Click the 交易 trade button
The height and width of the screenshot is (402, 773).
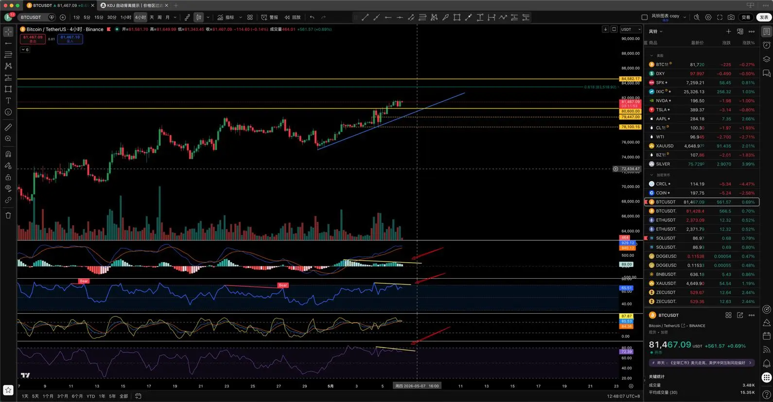(x=746, y=17)
